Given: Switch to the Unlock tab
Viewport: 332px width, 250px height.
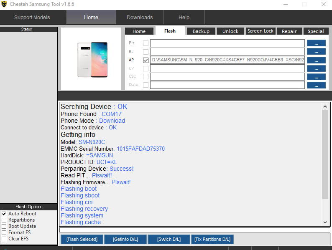Looking at the screenshot, I should coord(230,31).
